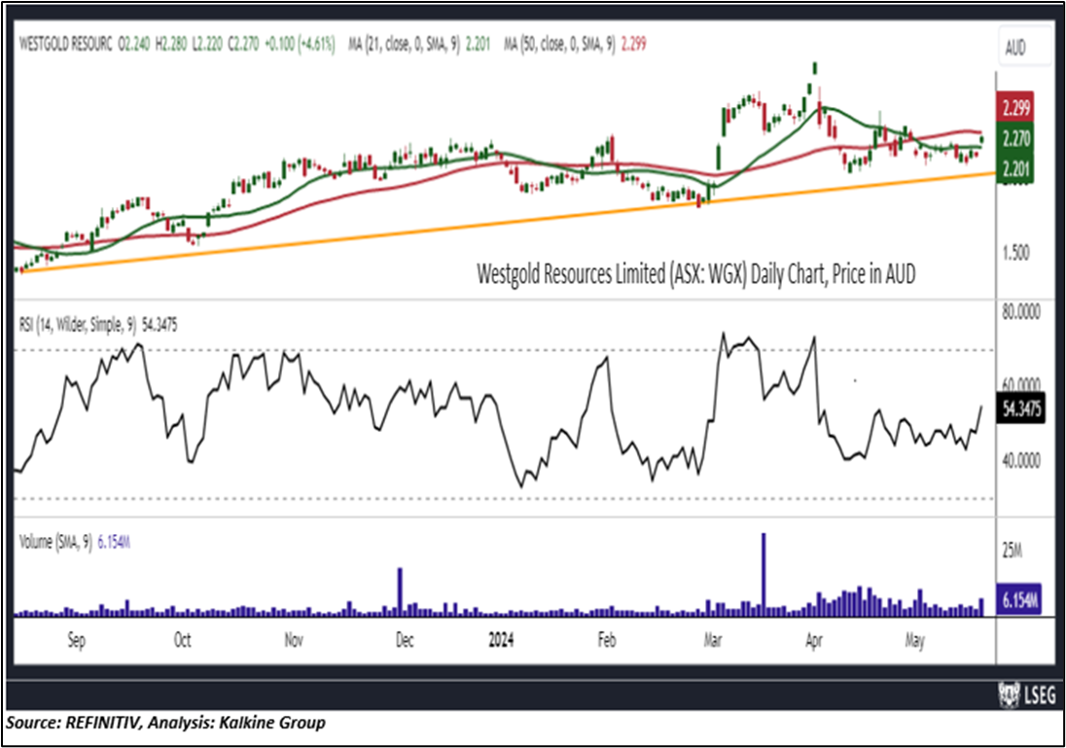Click the Sep date axis label
The height and width of the screenshot is (748, 1066).
(76, 641)
